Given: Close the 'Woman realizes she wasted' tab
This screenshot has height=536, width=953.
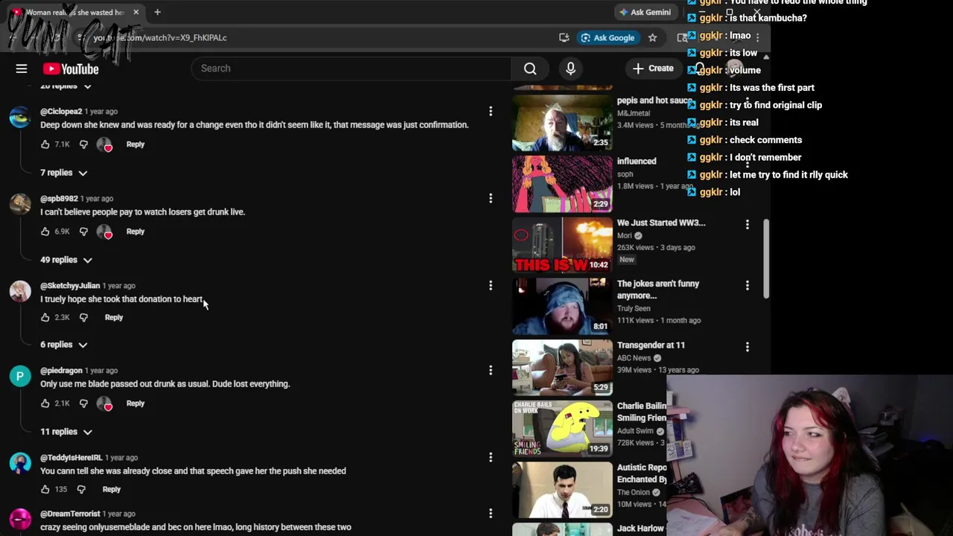Looking at the screenshot, I should pyautogui.click(x=136, y=12).
